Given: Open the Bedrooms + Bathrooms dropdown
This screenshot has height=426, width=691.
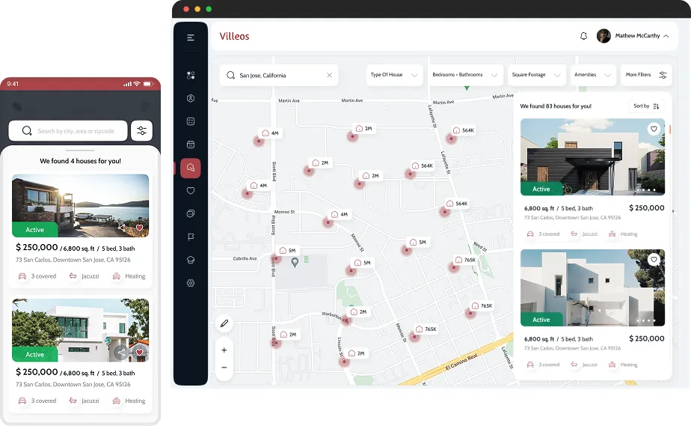Looking at the screenshot, I should coord(465,75).
